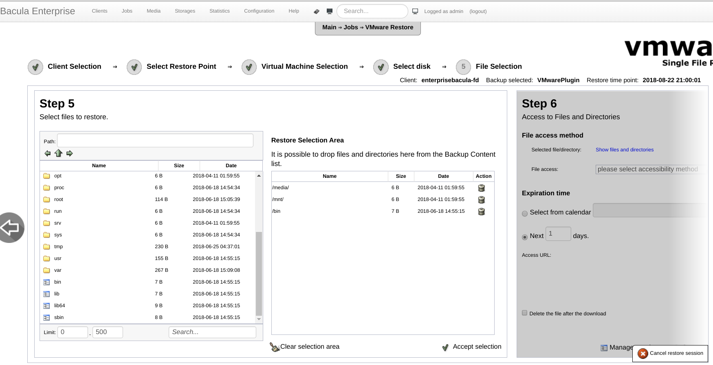Screen dimensions: 713x365
Task: Click the var folder icon
Action: coord(46,270)
